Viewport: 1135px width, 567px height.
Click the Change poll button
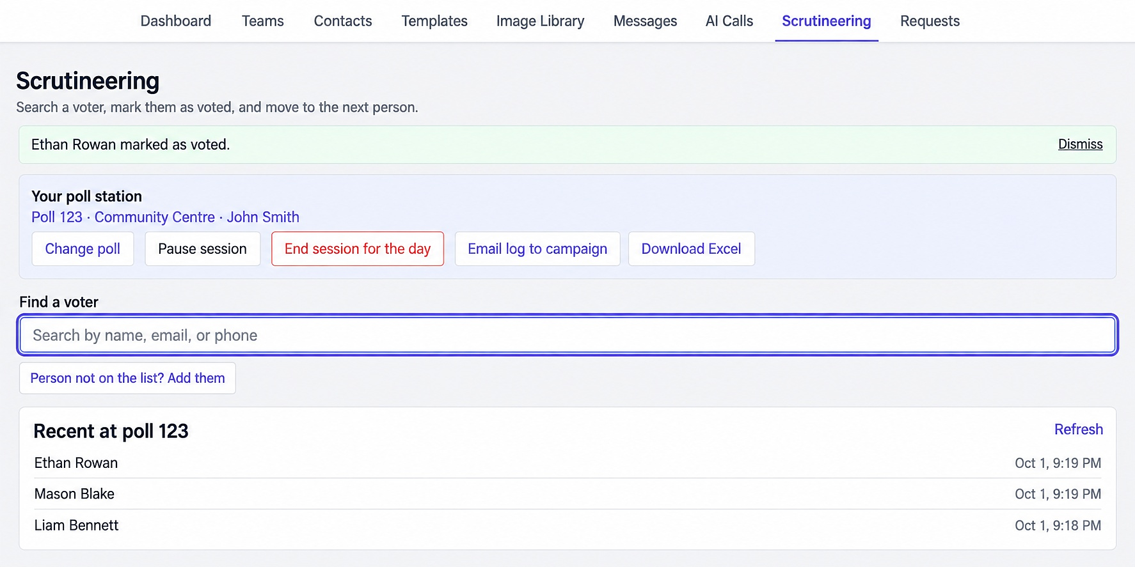[x=83, y=249]
